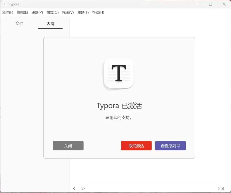Open the 段落(P) menu

tap(37, 12)
